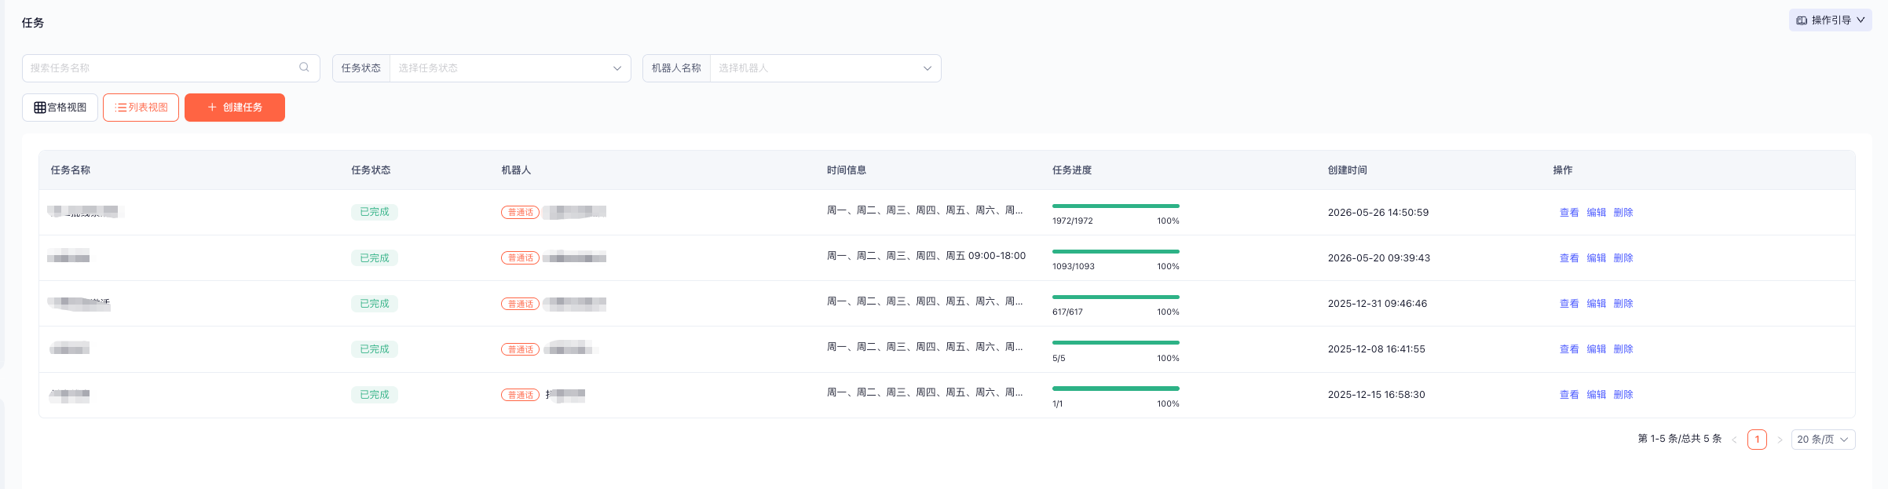Click 查看 for task created 2025-12-15 16:58:30
Image resolution: width=1888 pixels, height=489 pixels.
tap(1569, 395)
